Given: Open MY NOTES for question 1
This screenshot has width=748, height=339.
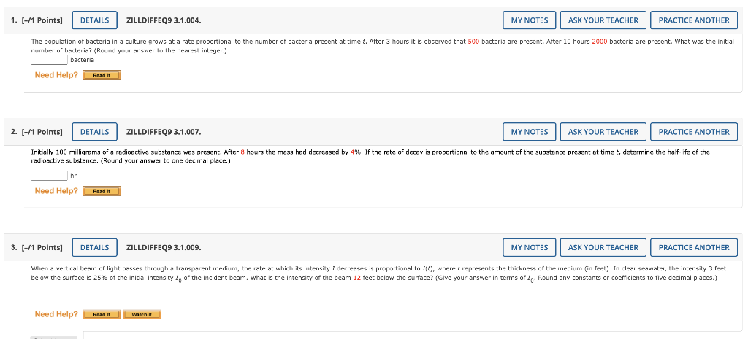Looking at the screenshot, I should point(530,20).
